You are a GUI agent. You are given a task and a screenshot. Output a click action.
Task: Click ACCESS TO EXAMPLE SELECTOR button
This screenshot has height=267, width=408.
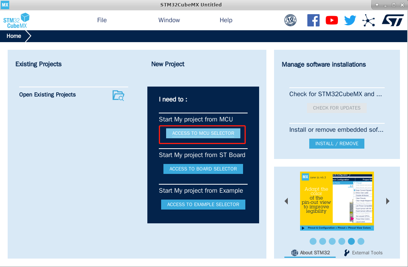[x=203, y=205]
